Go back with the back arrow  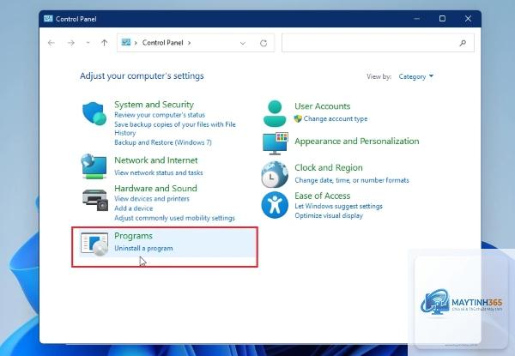click(x=51, y=43)
